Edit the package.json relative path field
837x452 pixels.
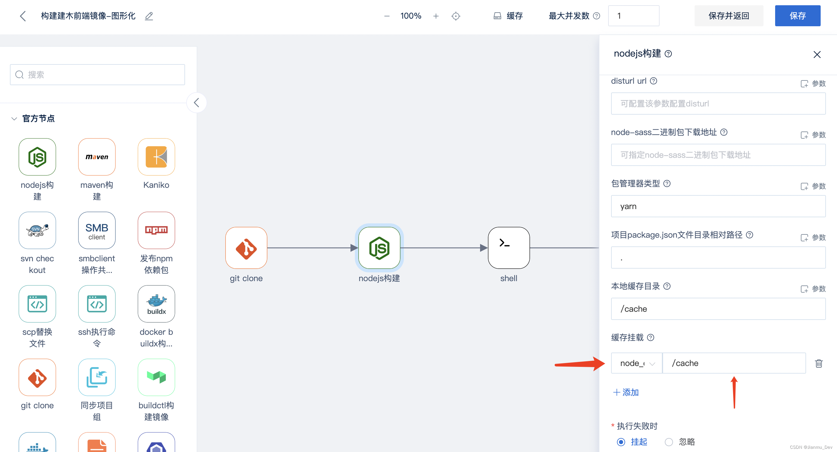[718, 257]
